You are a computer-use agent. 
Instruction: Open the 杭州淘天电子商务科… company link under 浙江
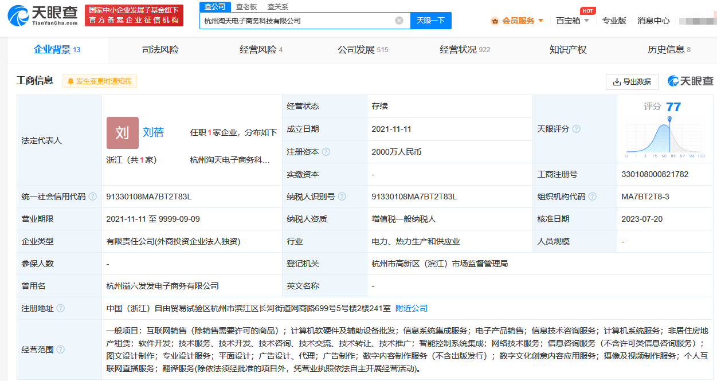(x=230, y=160)
